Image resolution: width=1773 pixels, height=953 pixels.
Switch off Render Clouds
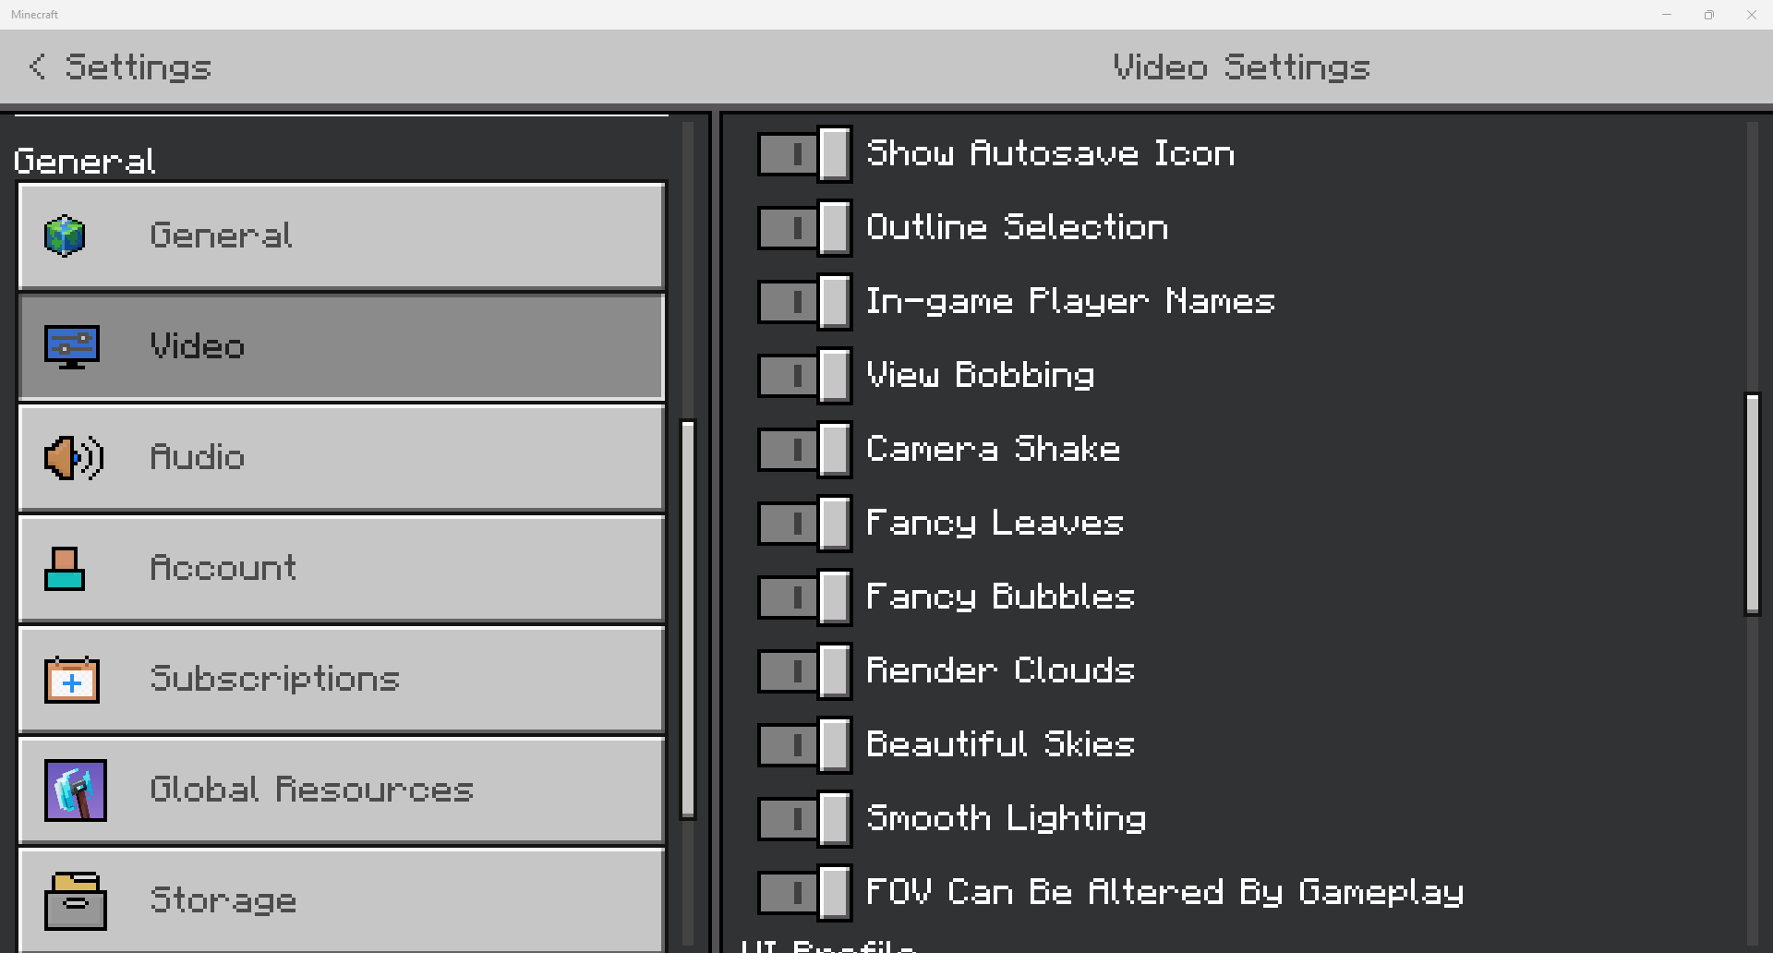(x=804, y=670)
